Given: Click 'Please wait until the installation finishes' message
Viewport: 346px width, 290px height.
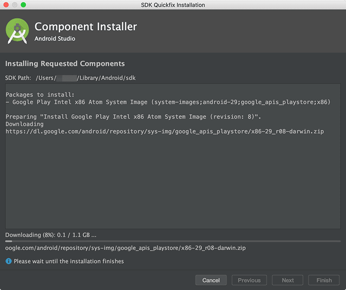Looking at the screenshot, I should point(69,261).
